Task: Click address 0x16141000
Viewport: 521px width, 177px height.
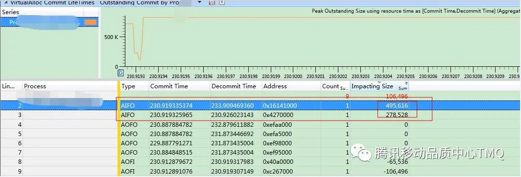Action: [x=279, y=105]
